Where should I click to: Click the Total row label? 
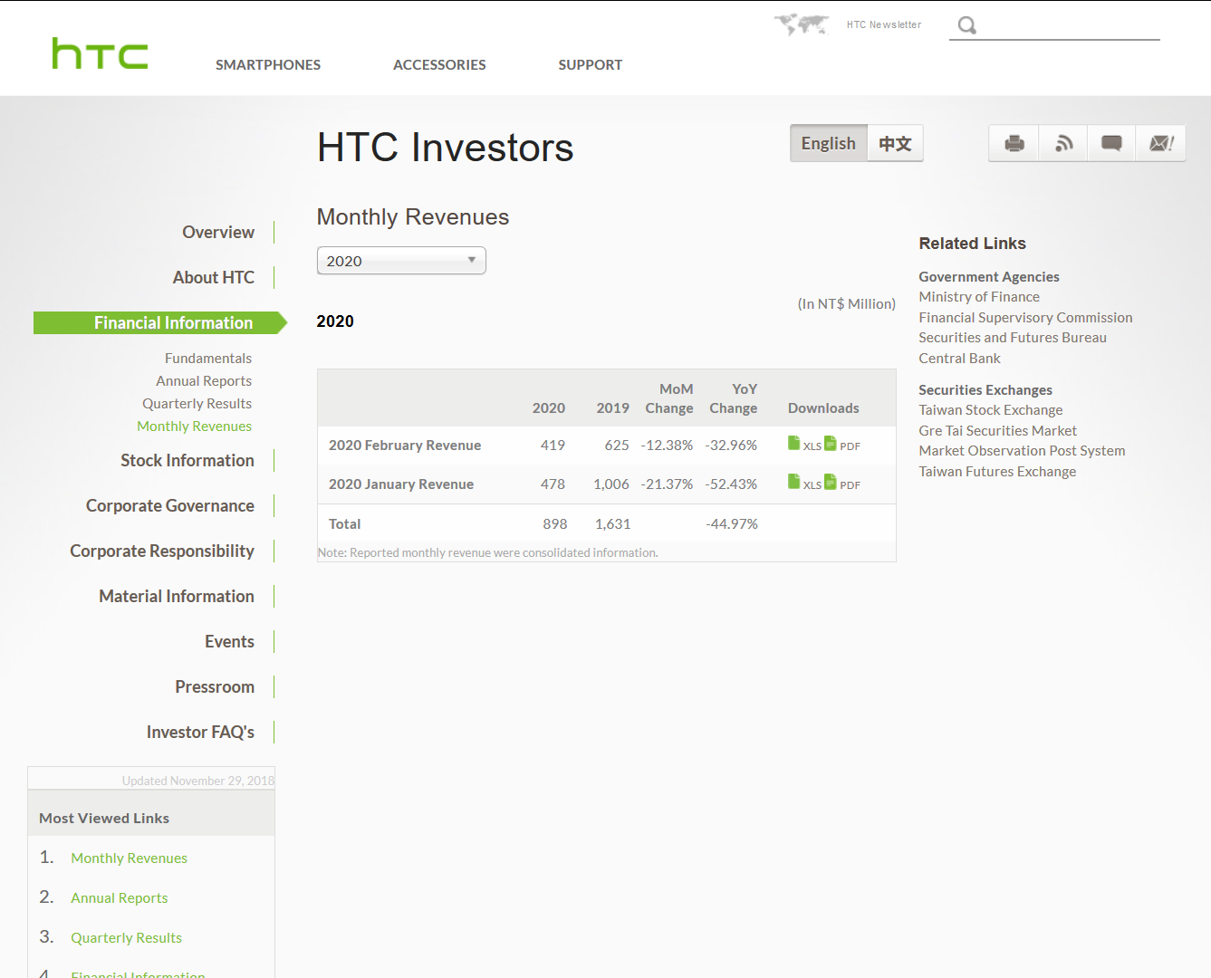pyautogui.click(x=344, y=524)
